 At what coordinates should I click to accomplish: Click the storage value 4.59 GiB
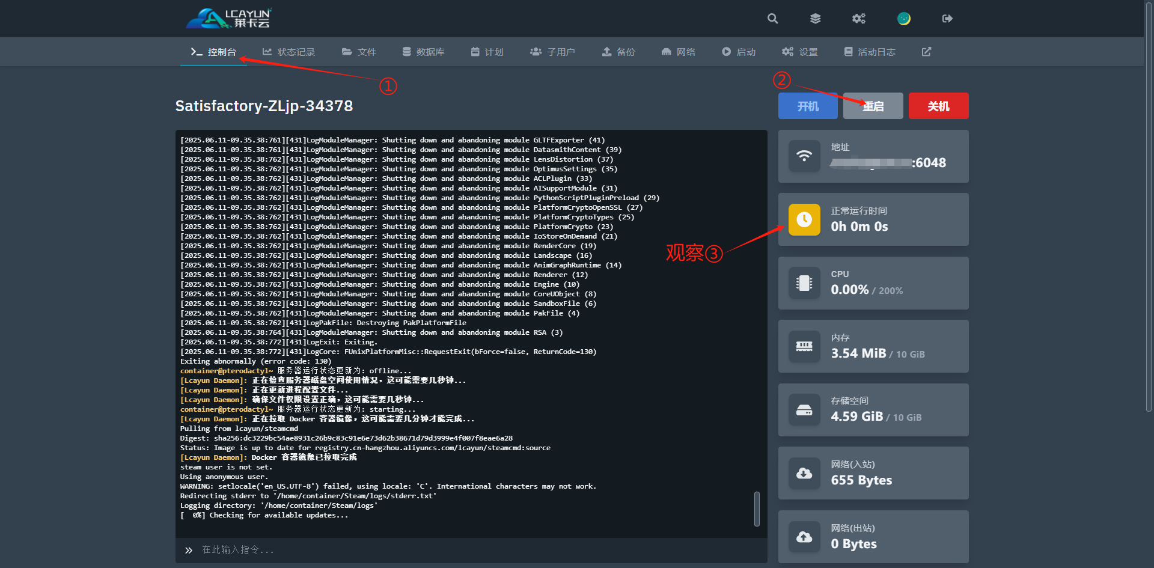[857, 417]
